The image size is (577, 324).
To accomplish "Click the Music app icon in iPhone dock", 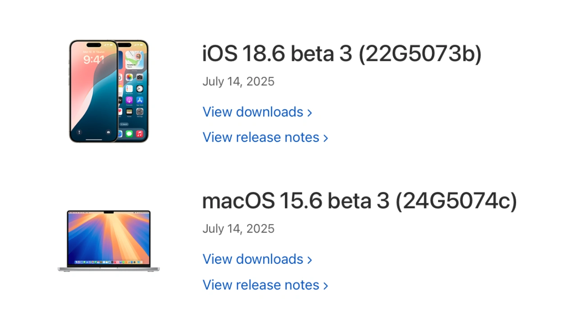I will pos(139,134).
